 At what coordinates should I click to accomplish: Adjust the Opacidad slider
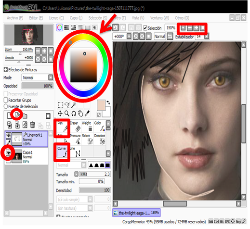(38, 86)
